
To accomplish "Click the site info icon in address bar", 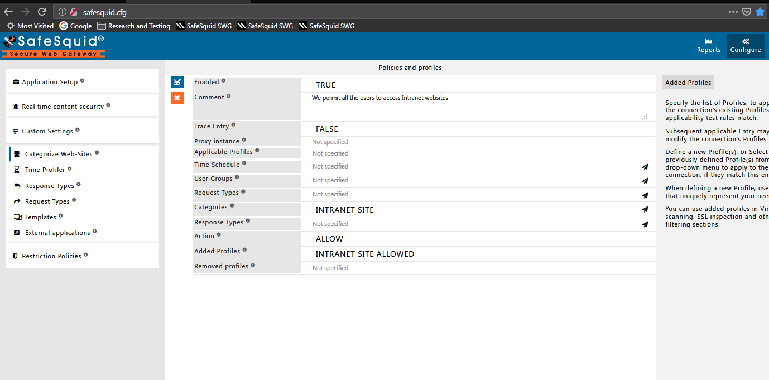I will pyautogui.click(x=62, y=12).
